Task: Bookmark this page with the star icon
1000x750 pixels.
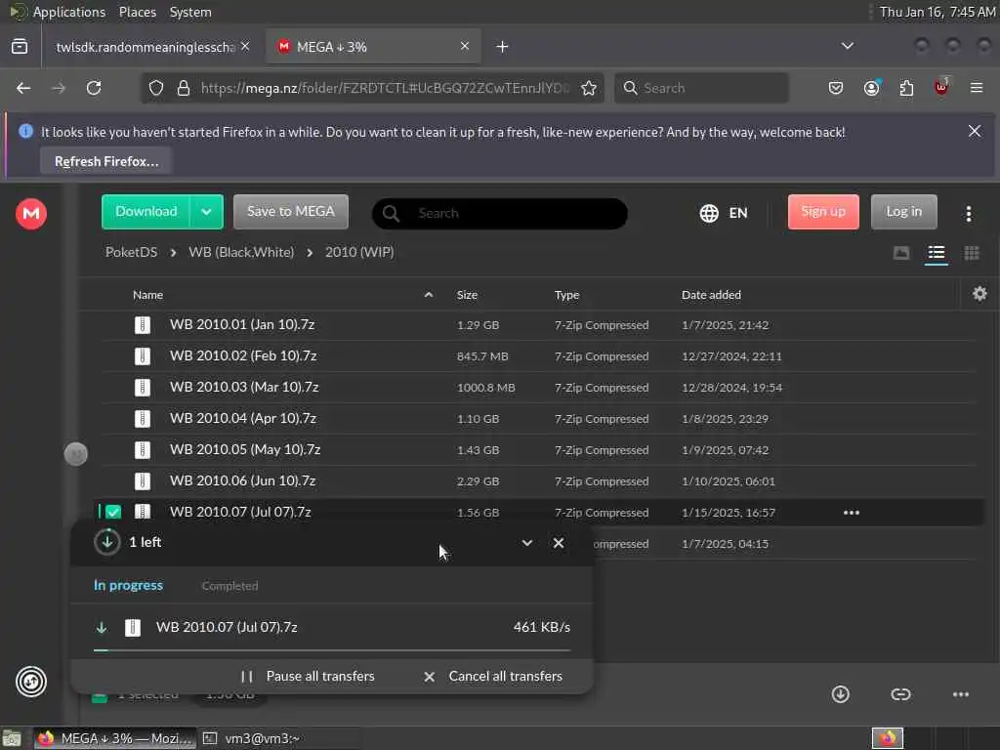Action: pos(589,88)
